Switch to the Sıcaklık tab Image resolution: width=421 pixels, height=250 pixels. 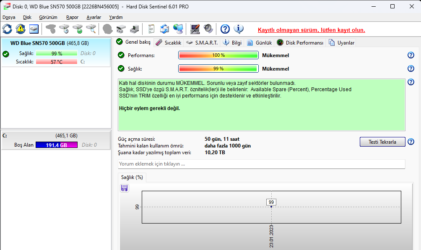click(169, 42)
